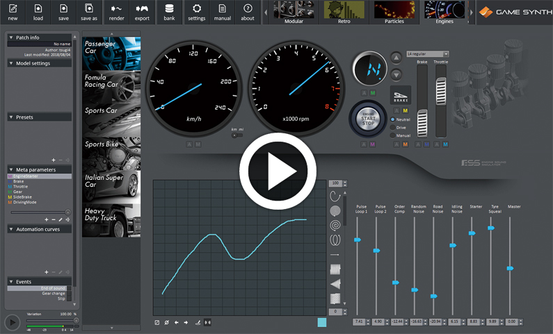Select the DrivingMode meta parameter

point(24,202)
